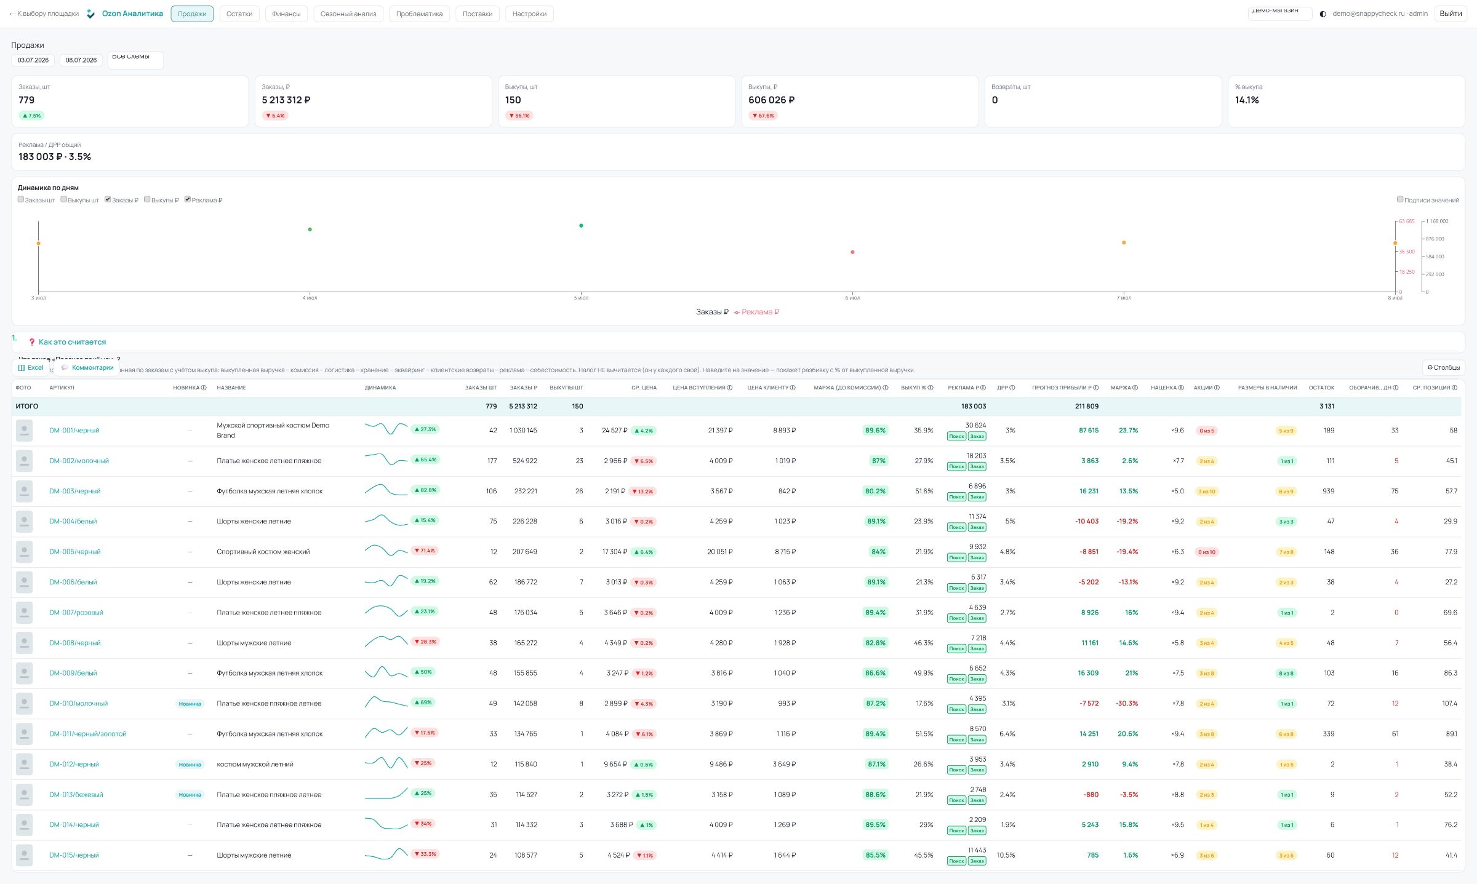Open the Сезонный анализ tab
The width and height of the screenshot is (1477, 884).
[348, 14]
